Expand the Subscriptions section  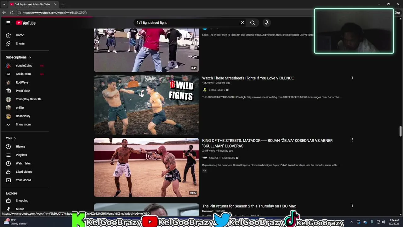pos(19,57)
